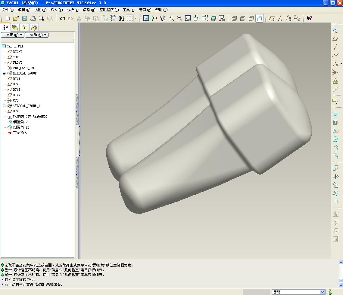Toggle datum axes display
The height and width of the screenshot is (295, 343).
[x=280, y=18]
